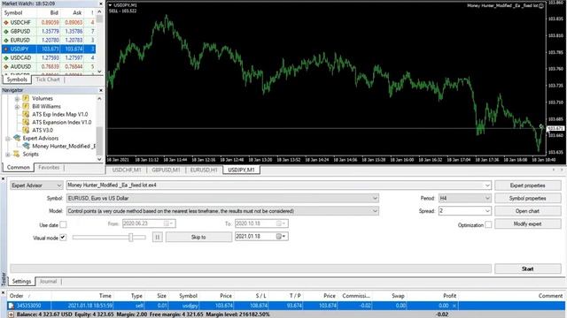Expand the Volumes tree node
This screenshot has width=567, height=318.
(17, 98)
